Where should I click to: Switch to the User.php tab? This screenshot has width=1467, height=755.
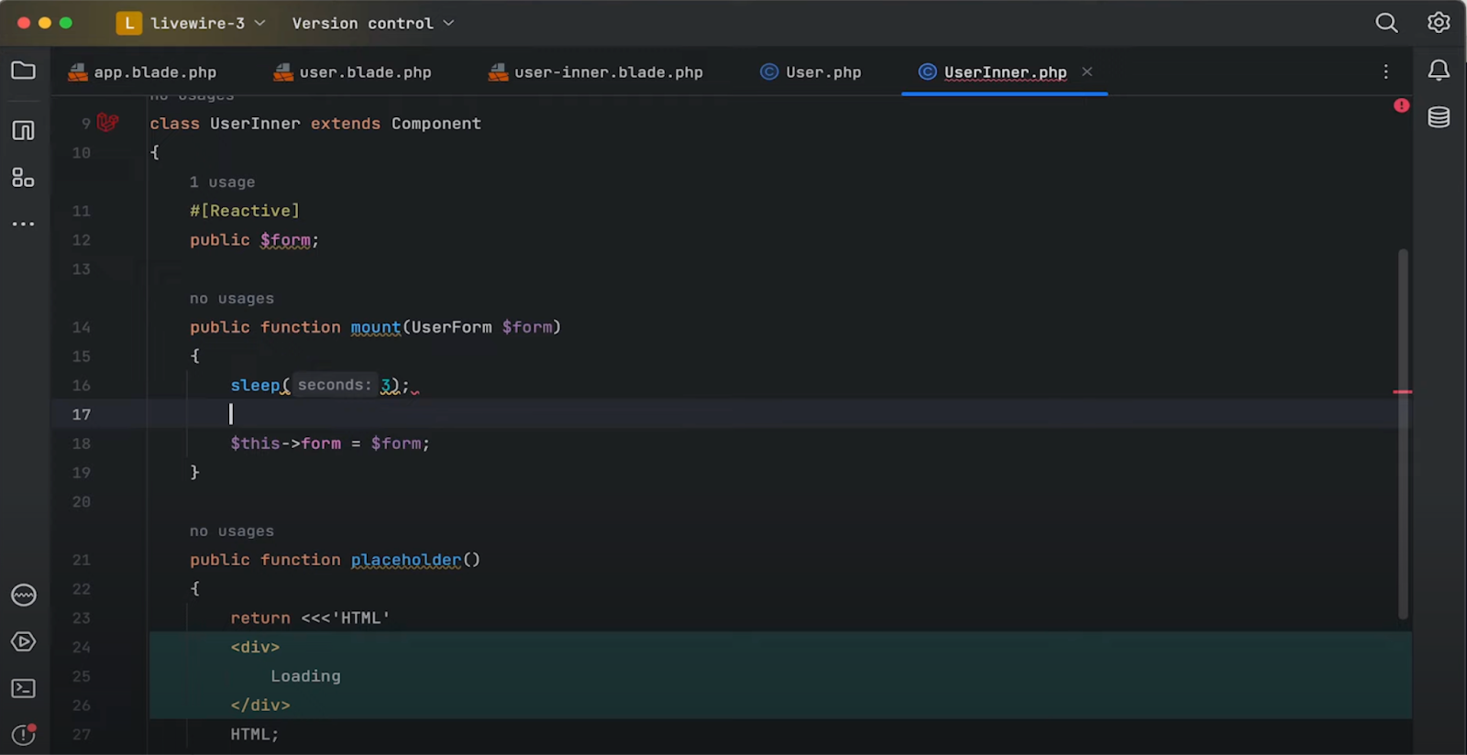(811, 72)
